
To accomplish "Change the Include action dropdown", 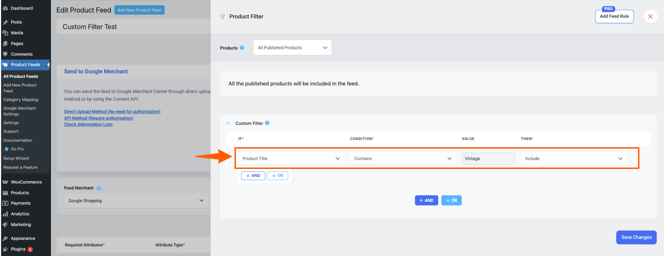I will coord(573,159).
